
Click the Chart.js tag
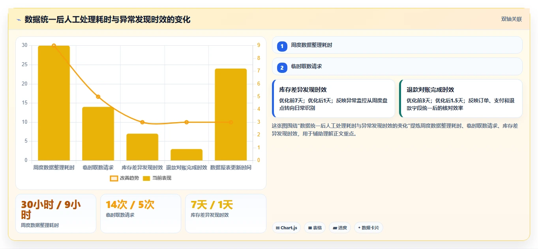[x=286, y=228]
